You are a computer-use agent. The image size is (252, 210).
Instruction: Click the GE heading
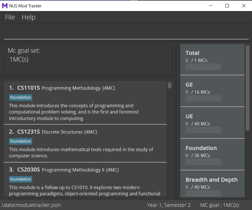pyautogui.click(x=189, y=85)
